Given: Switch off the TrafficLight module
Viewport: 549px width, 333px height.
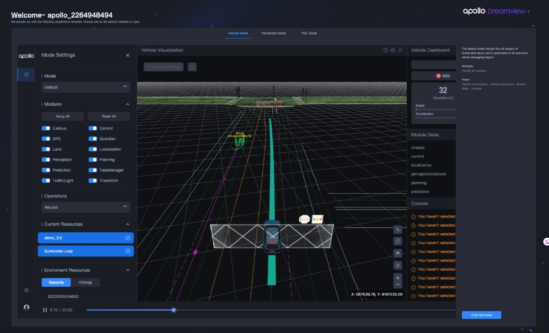Looking at the screenshot, I should click(46, 181).
